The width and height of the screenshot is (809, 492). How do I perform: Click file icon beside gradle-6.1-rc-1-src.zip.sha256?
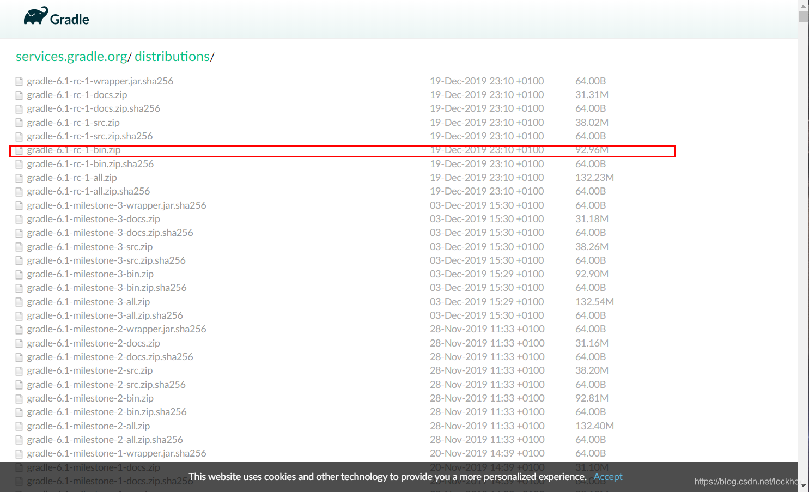pos(19,137)
